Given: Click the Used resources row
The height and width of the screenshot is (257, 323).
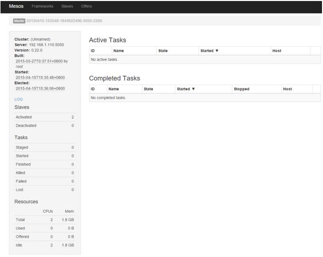Looking at the screenshot, I should (x=45, y=228).
